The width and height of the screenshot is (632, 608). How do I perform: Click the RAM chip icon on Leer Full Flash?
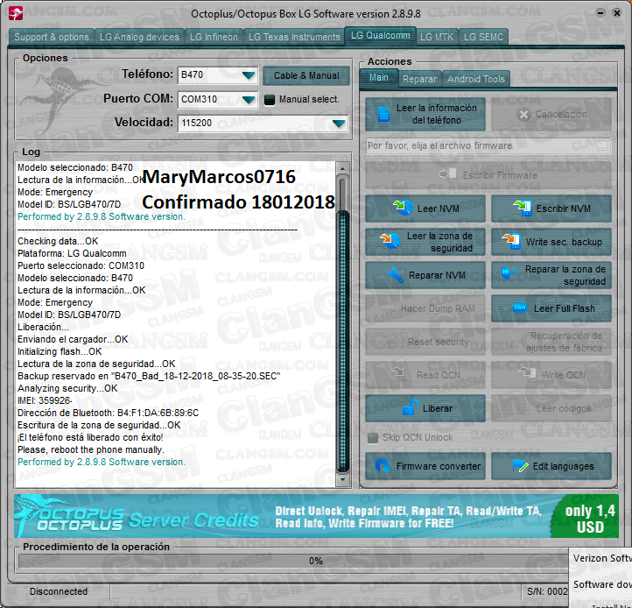click(x=520, y=308)
